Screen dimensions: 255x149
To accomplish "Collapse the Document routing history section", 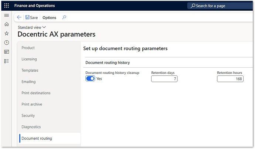I will pos(108,62).
